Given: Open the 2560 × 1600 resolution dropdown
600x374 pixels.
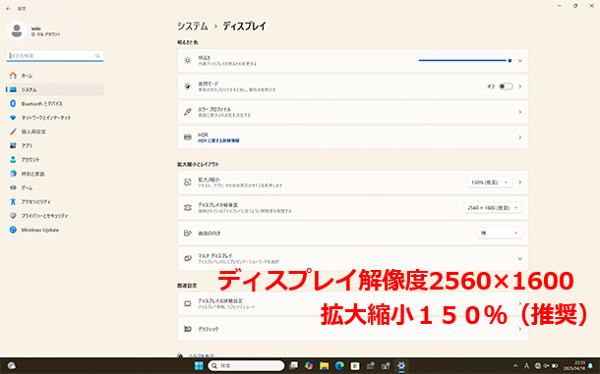Looking at the screenshot, I should (493, 208).
